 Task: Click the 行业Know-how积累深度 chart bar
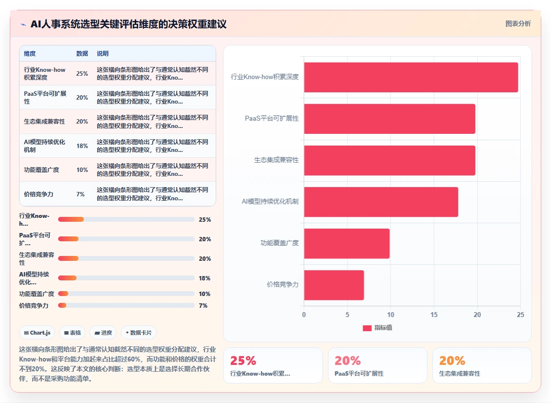pyautogui.click(x=411, y=77)
